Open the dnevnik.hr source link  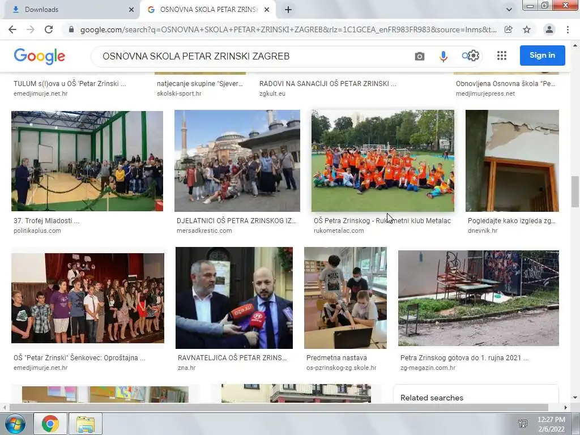coord(483,231)
